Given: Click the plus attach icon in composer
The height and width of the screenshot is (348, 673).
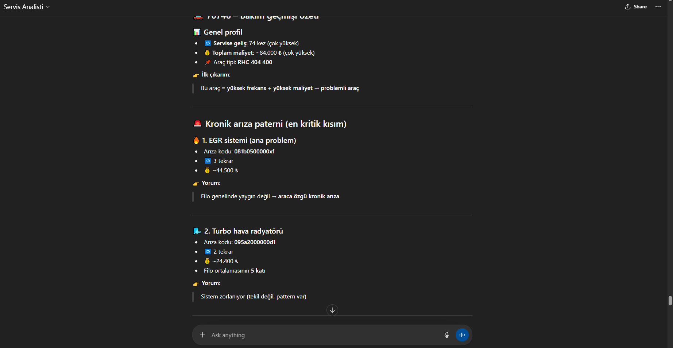Looking at the screenshot, I should (202, 335).
